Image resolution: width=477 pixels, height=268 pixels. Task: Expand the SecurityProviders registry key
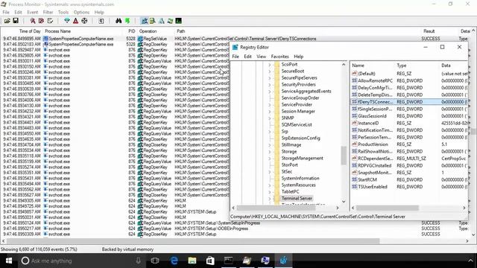[x=270, y=84]
